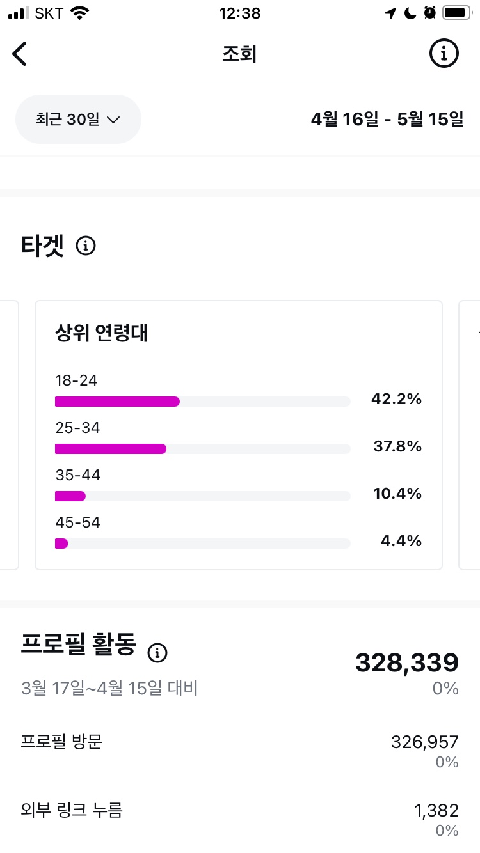Show the next audience card on the right
Screen dimensions: 480x853
click(470, 435)
